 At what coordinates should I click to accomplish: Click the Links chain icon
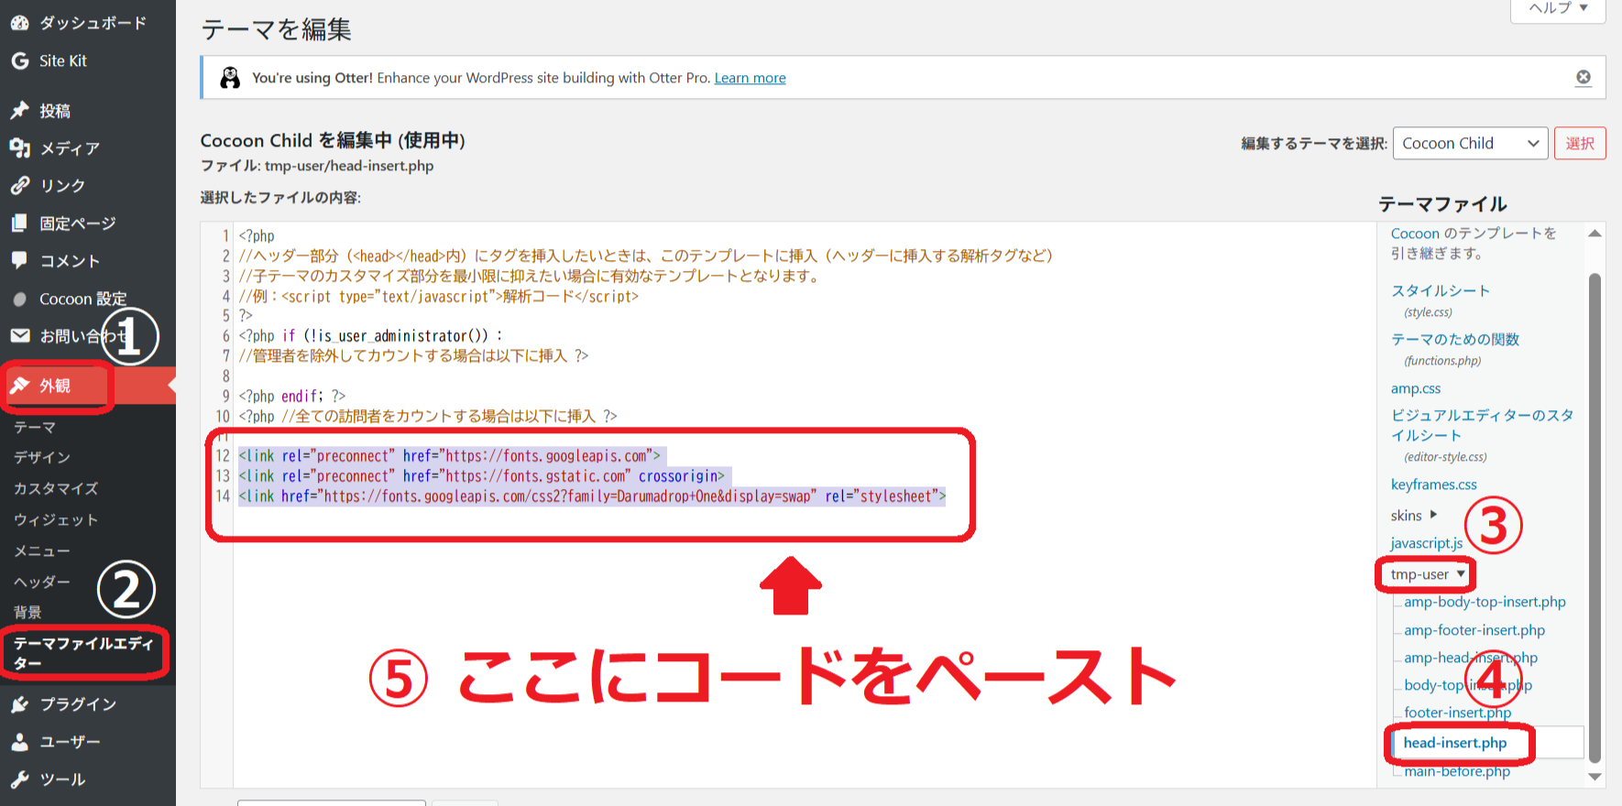pos(20,186)
